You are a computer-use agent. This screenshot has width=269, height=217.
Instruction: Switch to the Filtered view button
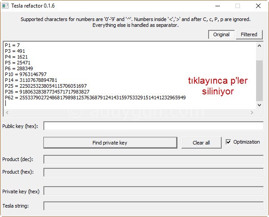pyautogui.click(x=249, y=34)
